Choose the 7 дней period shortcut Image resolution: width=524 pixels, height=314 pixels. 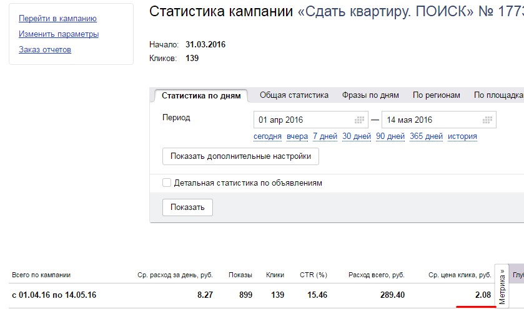tap(325, 136)
